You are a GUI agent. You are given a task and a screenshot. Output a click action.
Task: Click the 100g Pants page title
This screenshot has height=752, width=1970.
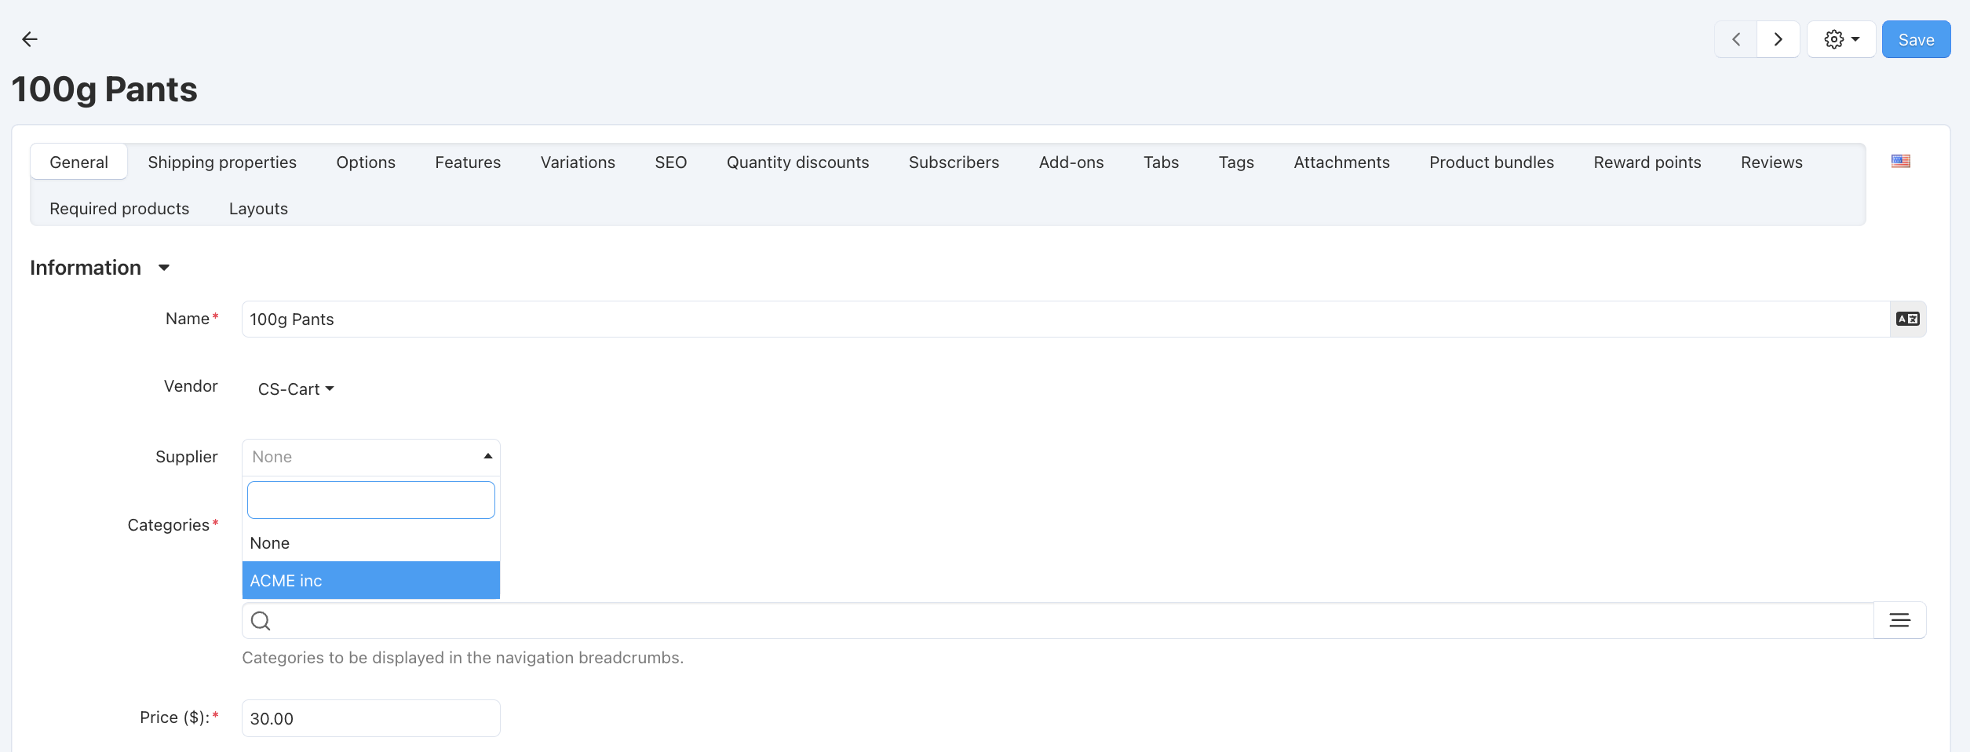tap(104, 89)
